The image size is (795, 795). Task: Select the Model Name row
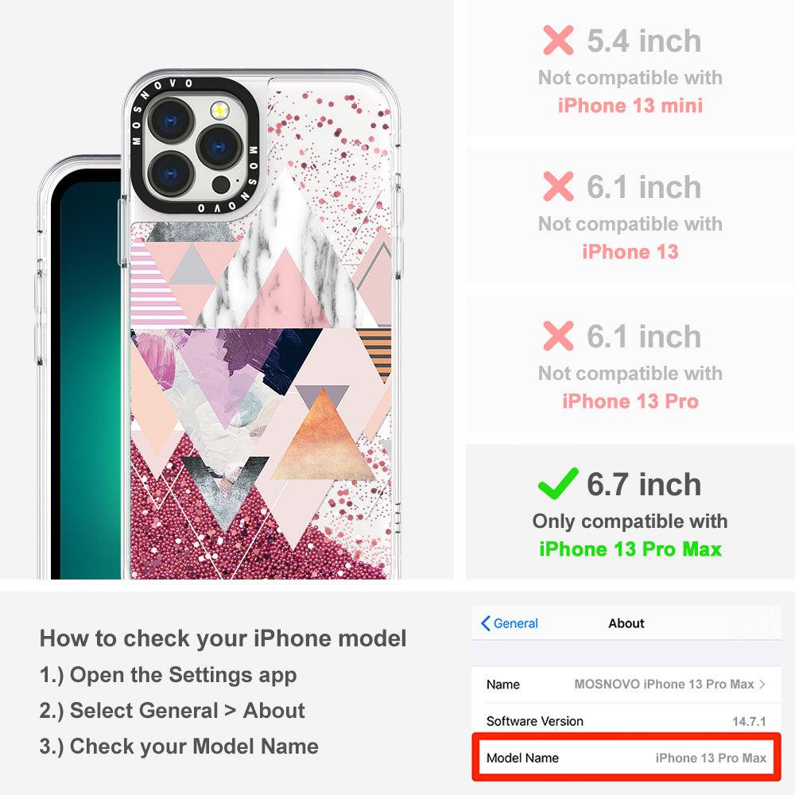(x=626, y=758)
